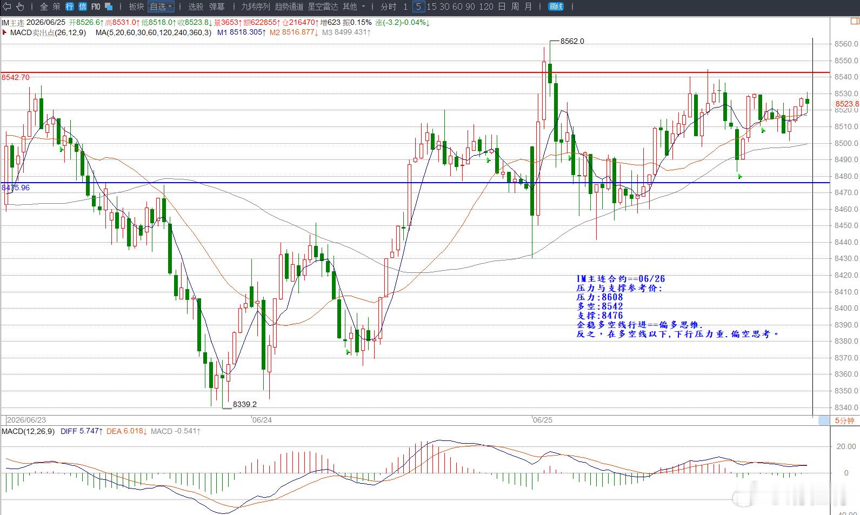Switch to 分时 intraday chart view
Image resolution: width=860 pixels, height=515 pixels.
click(389, 6)
